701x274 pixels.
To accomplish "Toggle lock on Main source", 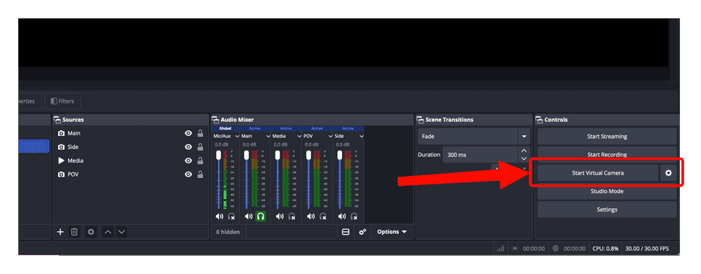I will [x=200, y=133].
